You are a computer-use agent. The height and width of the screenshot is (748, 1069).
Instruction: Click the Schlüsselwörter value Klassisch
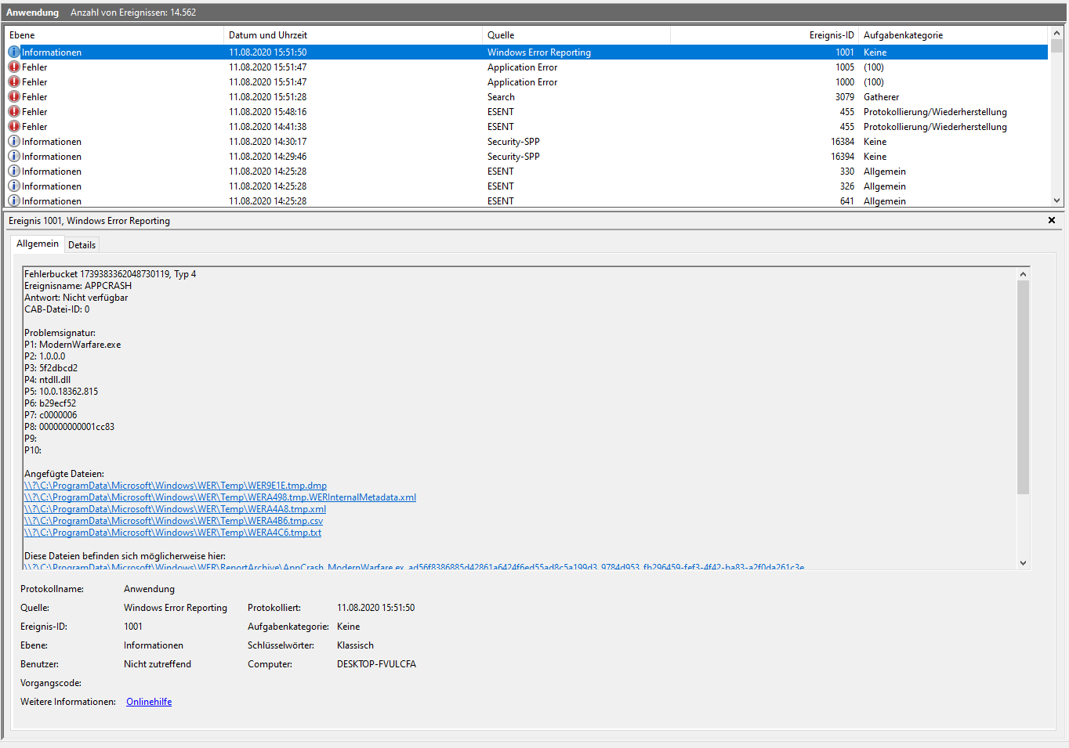tap(355, 645)
